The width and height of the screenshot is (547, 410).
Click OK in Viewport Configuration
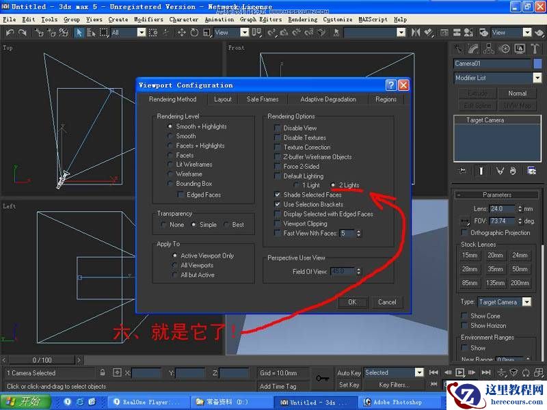352,302
